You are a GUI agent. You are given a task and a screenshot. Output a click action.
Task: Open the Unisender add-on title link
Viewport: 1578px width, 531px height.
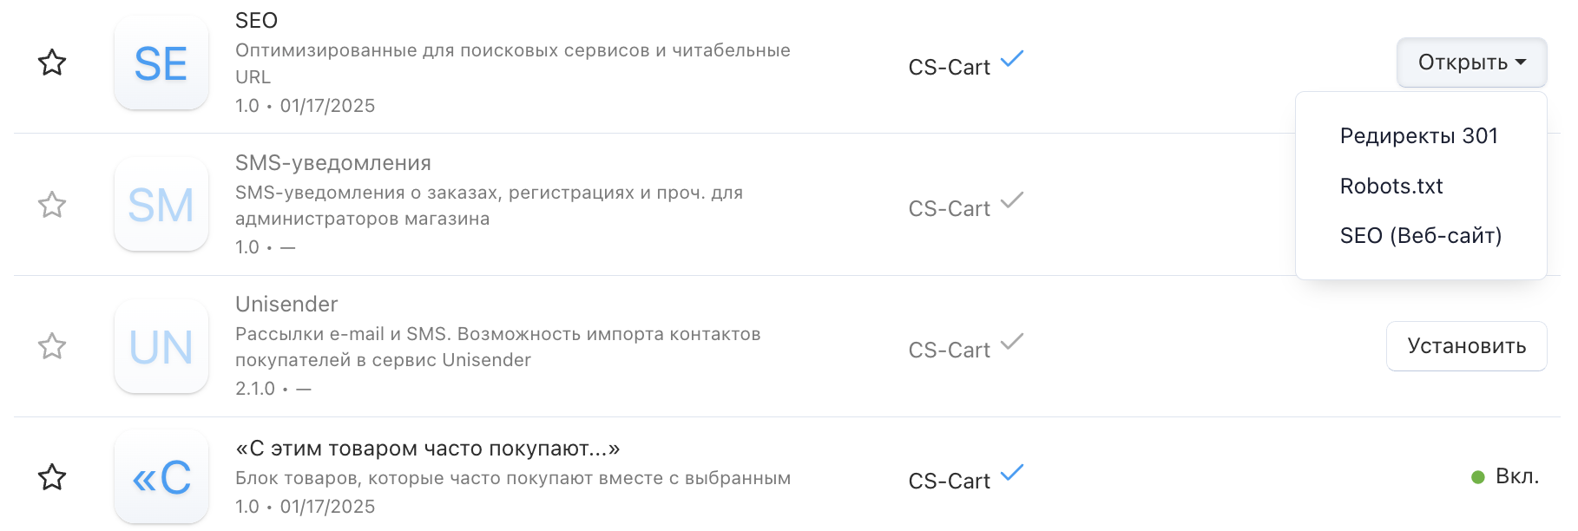(286, 305)
